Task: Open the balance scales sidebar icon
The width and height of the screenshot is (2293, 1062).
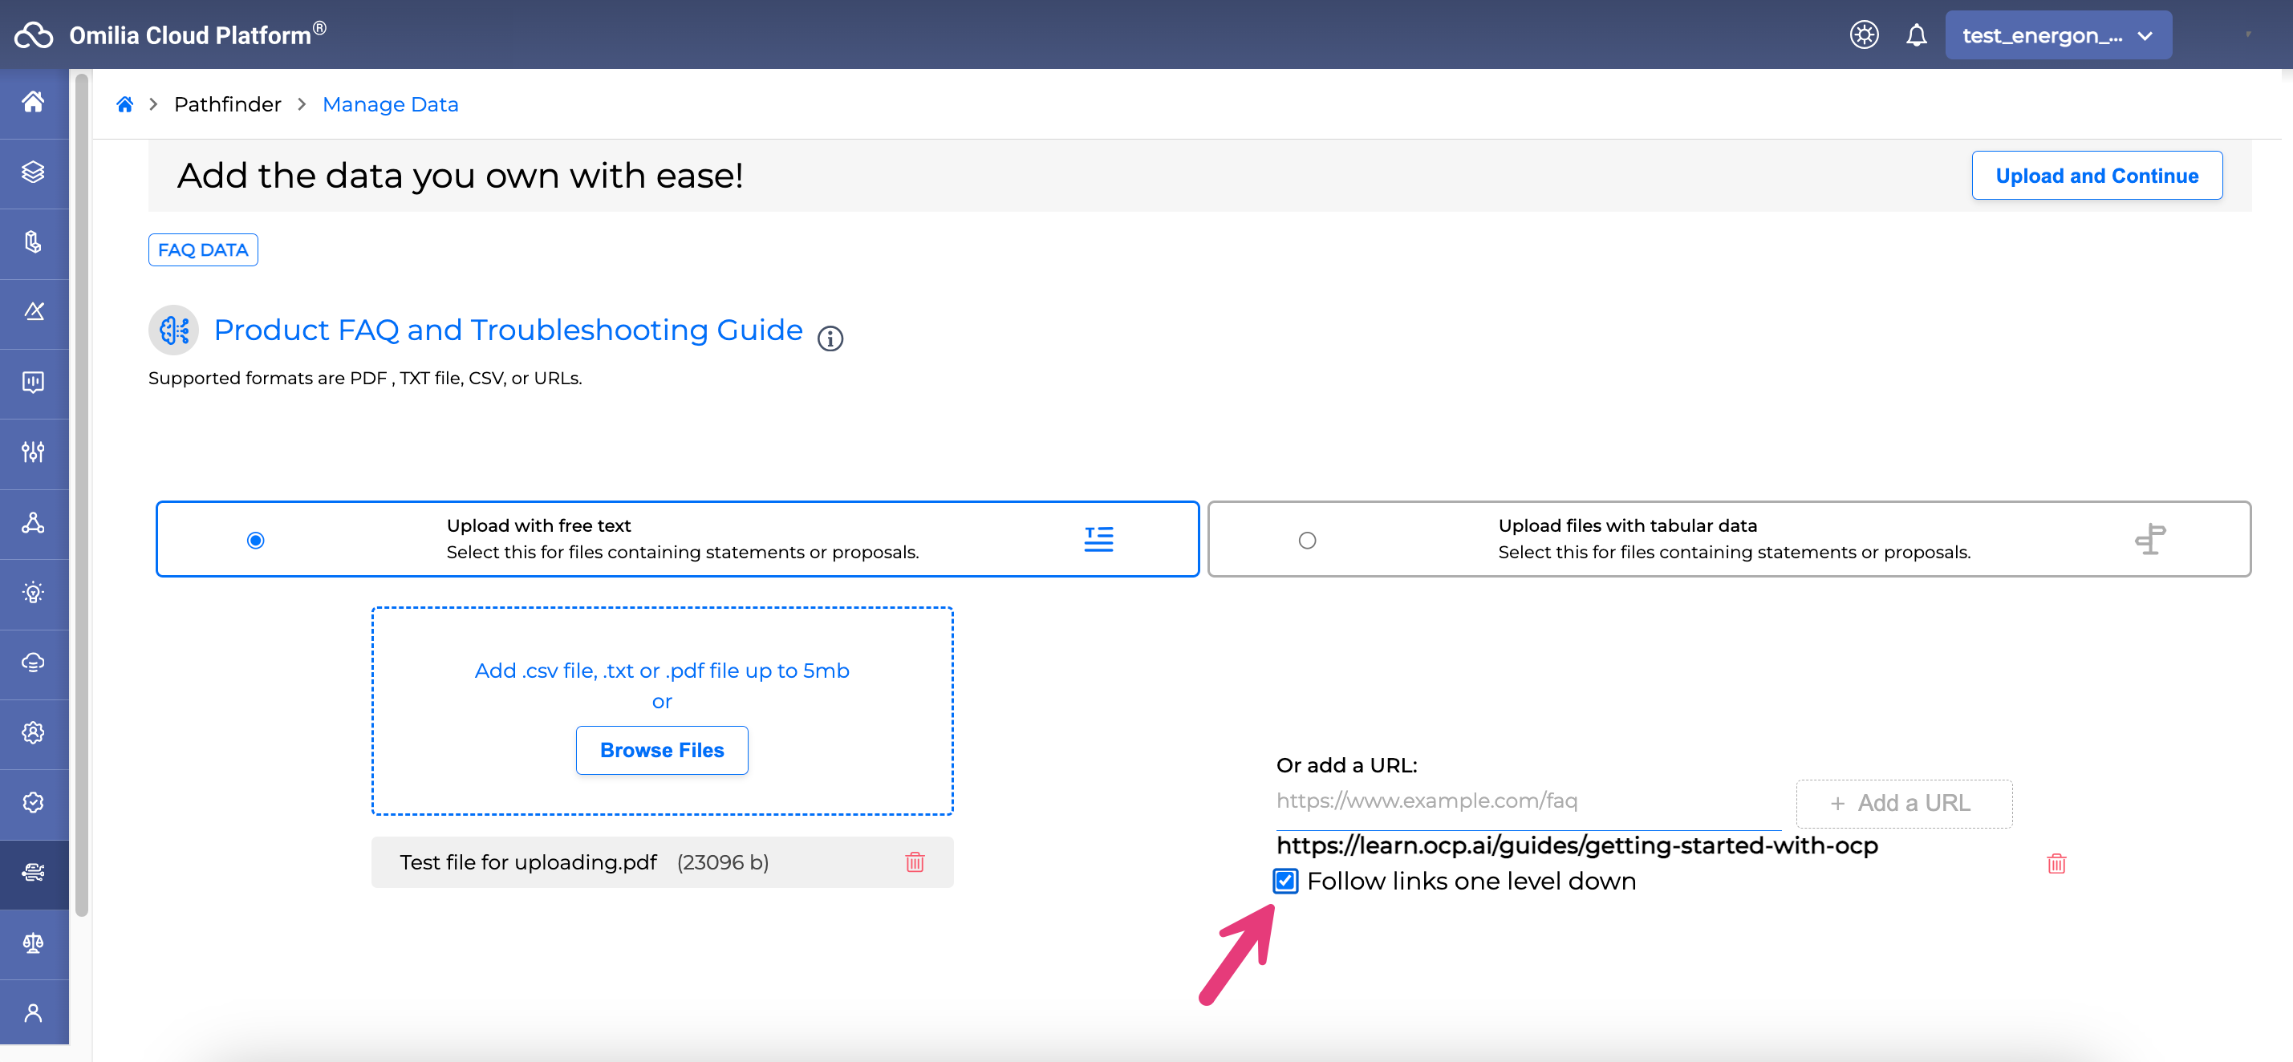Action: (x=34, y=943)
